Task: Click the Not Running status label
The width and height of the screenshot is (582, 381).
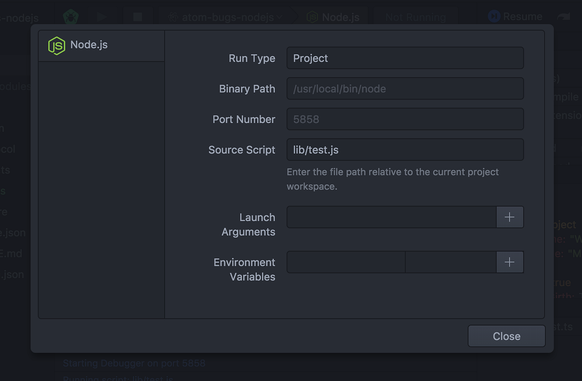Action: pyautogui.click(x=415, y=17)
